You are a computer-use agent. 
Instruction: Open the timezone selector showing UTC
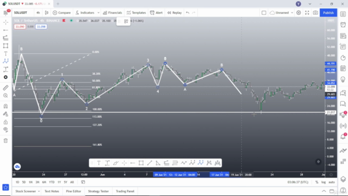click(298, 182)
